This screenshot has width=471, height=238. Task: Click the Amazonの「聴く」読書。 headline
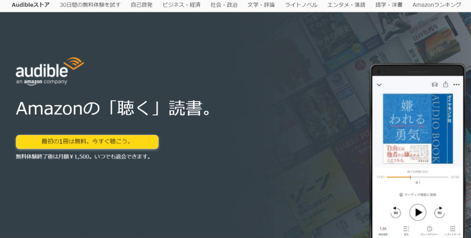(114, 108)
